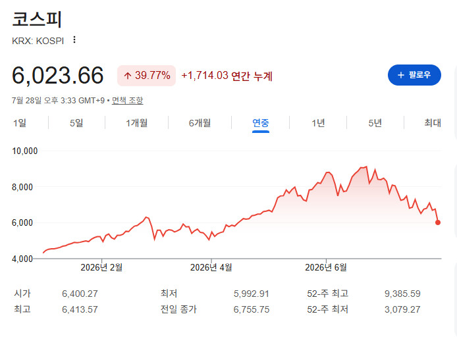Screen dimensions: 457x337
Task: Open the three-dot menu beside KRX: KOSPI
Action: coord(74,40)
